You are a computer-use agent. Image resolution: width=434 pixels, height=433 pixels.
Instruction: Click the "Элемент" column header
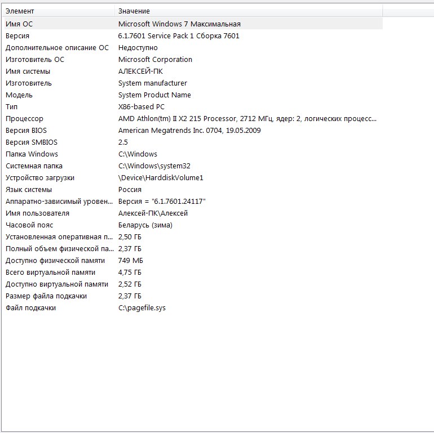tap(20, 11)
